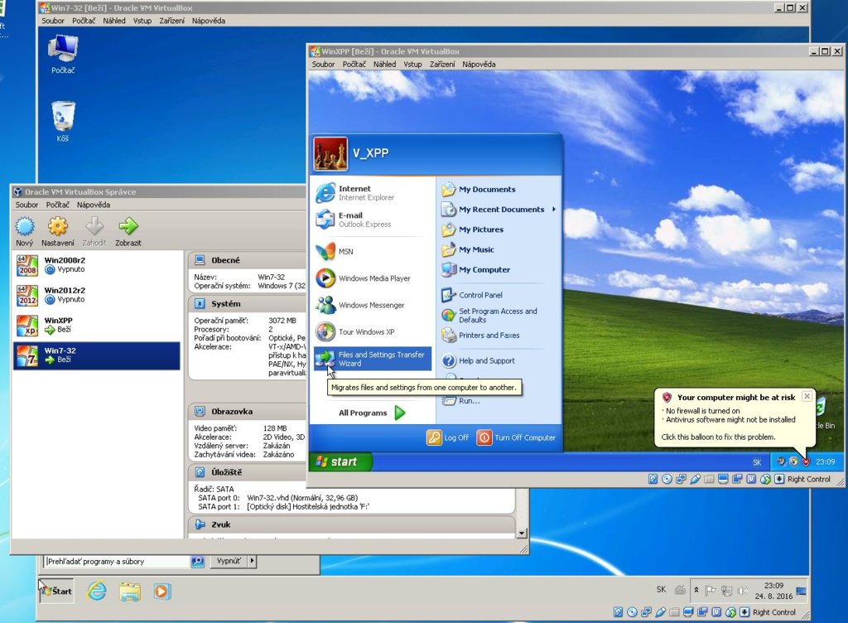Click the red security shield tray icon in XP
Viewport: 848px width, 623px height.
[807, 461]
